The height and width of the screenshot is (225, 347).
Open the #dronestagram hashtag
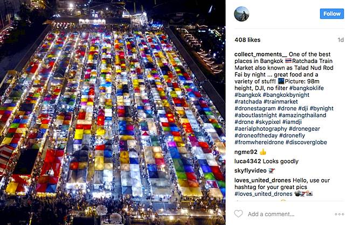[x=255, y=109]
